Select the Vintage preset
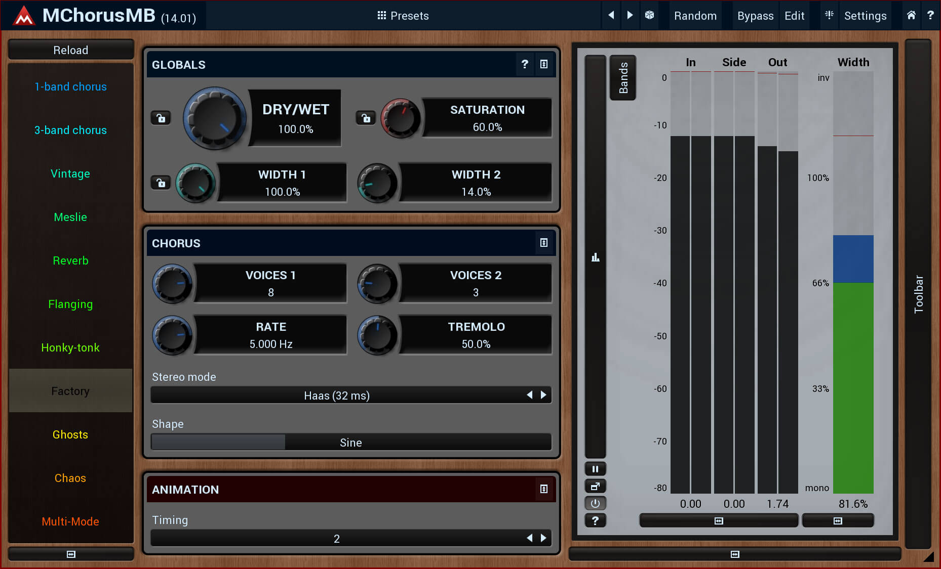The width and height of the screenshot is (941, 569). [70, 173]
